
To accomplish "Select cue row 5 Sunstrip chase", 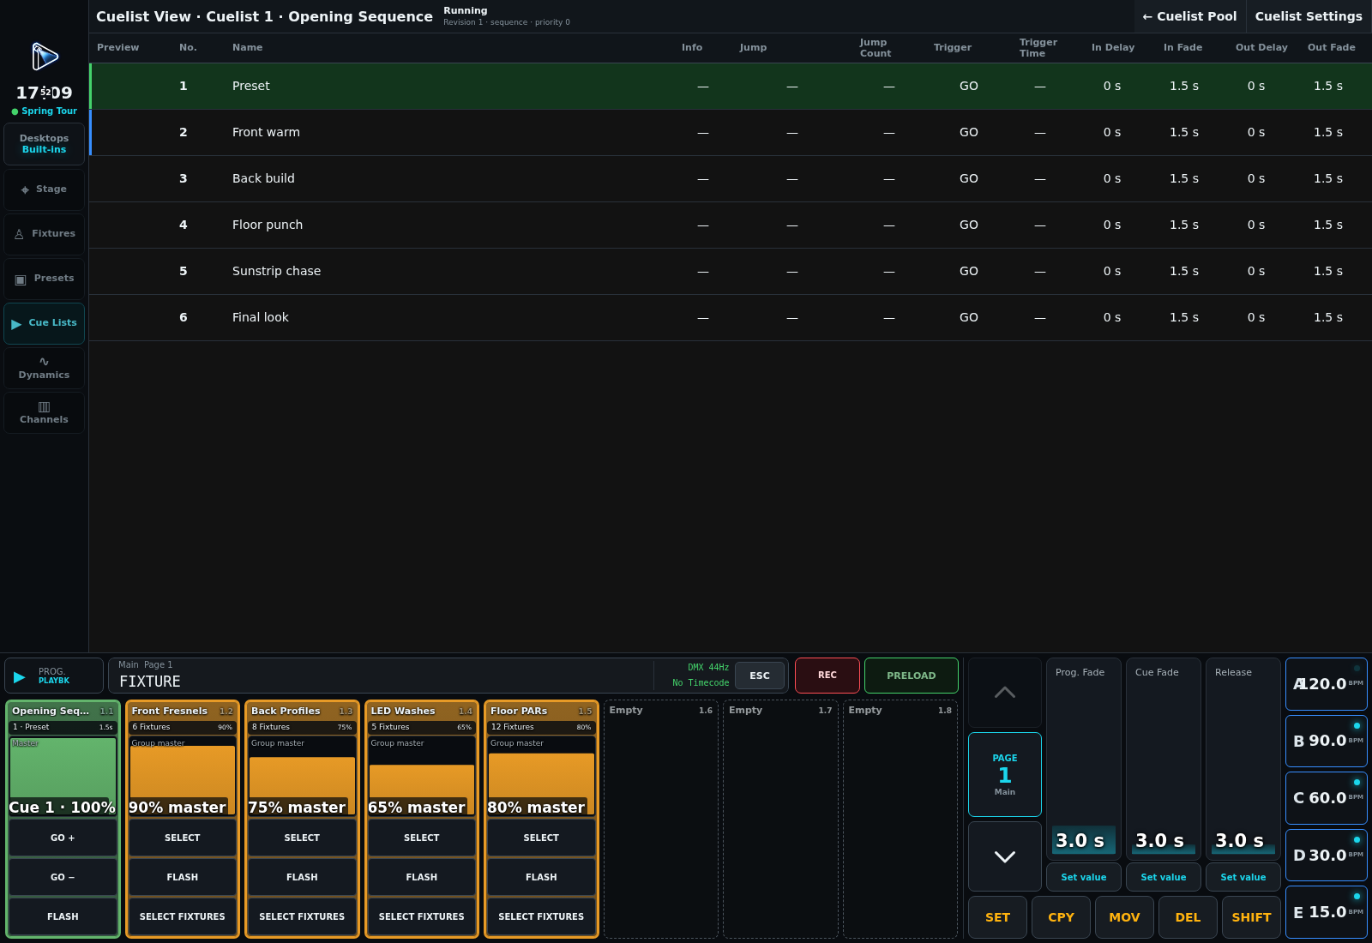I will (x=731, y=271).
